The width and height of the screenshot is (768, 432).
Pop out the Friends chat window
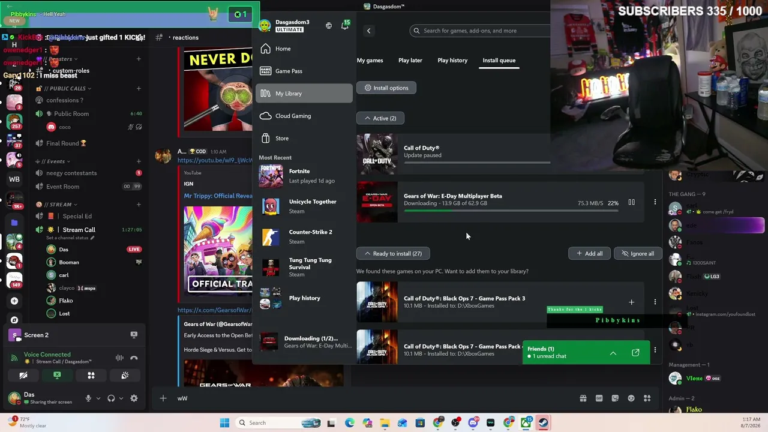635,353
